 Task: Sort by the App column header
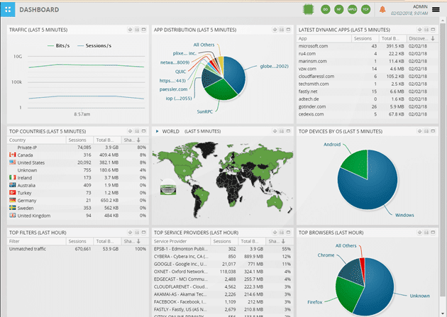pyautogui.click(x=324, y=38)
